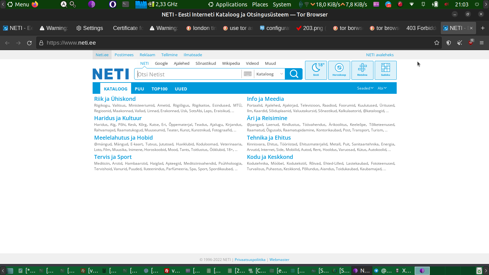Open the main Menu in top panel

pyautogui.click(x=18, y=4)
